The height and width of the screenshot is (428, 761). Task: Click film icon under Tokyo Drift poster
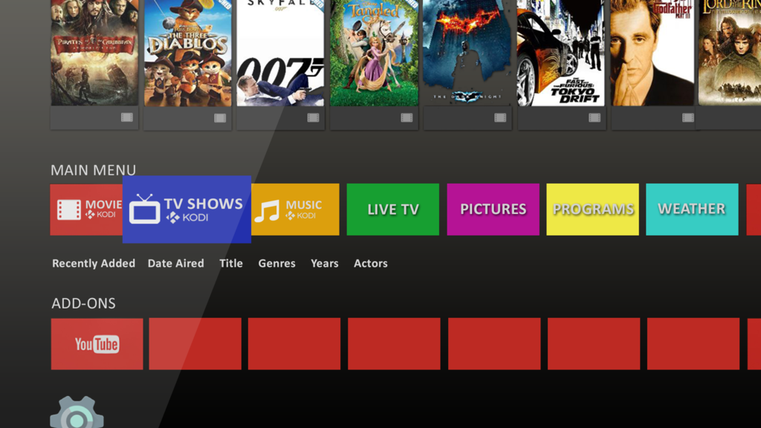[595, 117]
